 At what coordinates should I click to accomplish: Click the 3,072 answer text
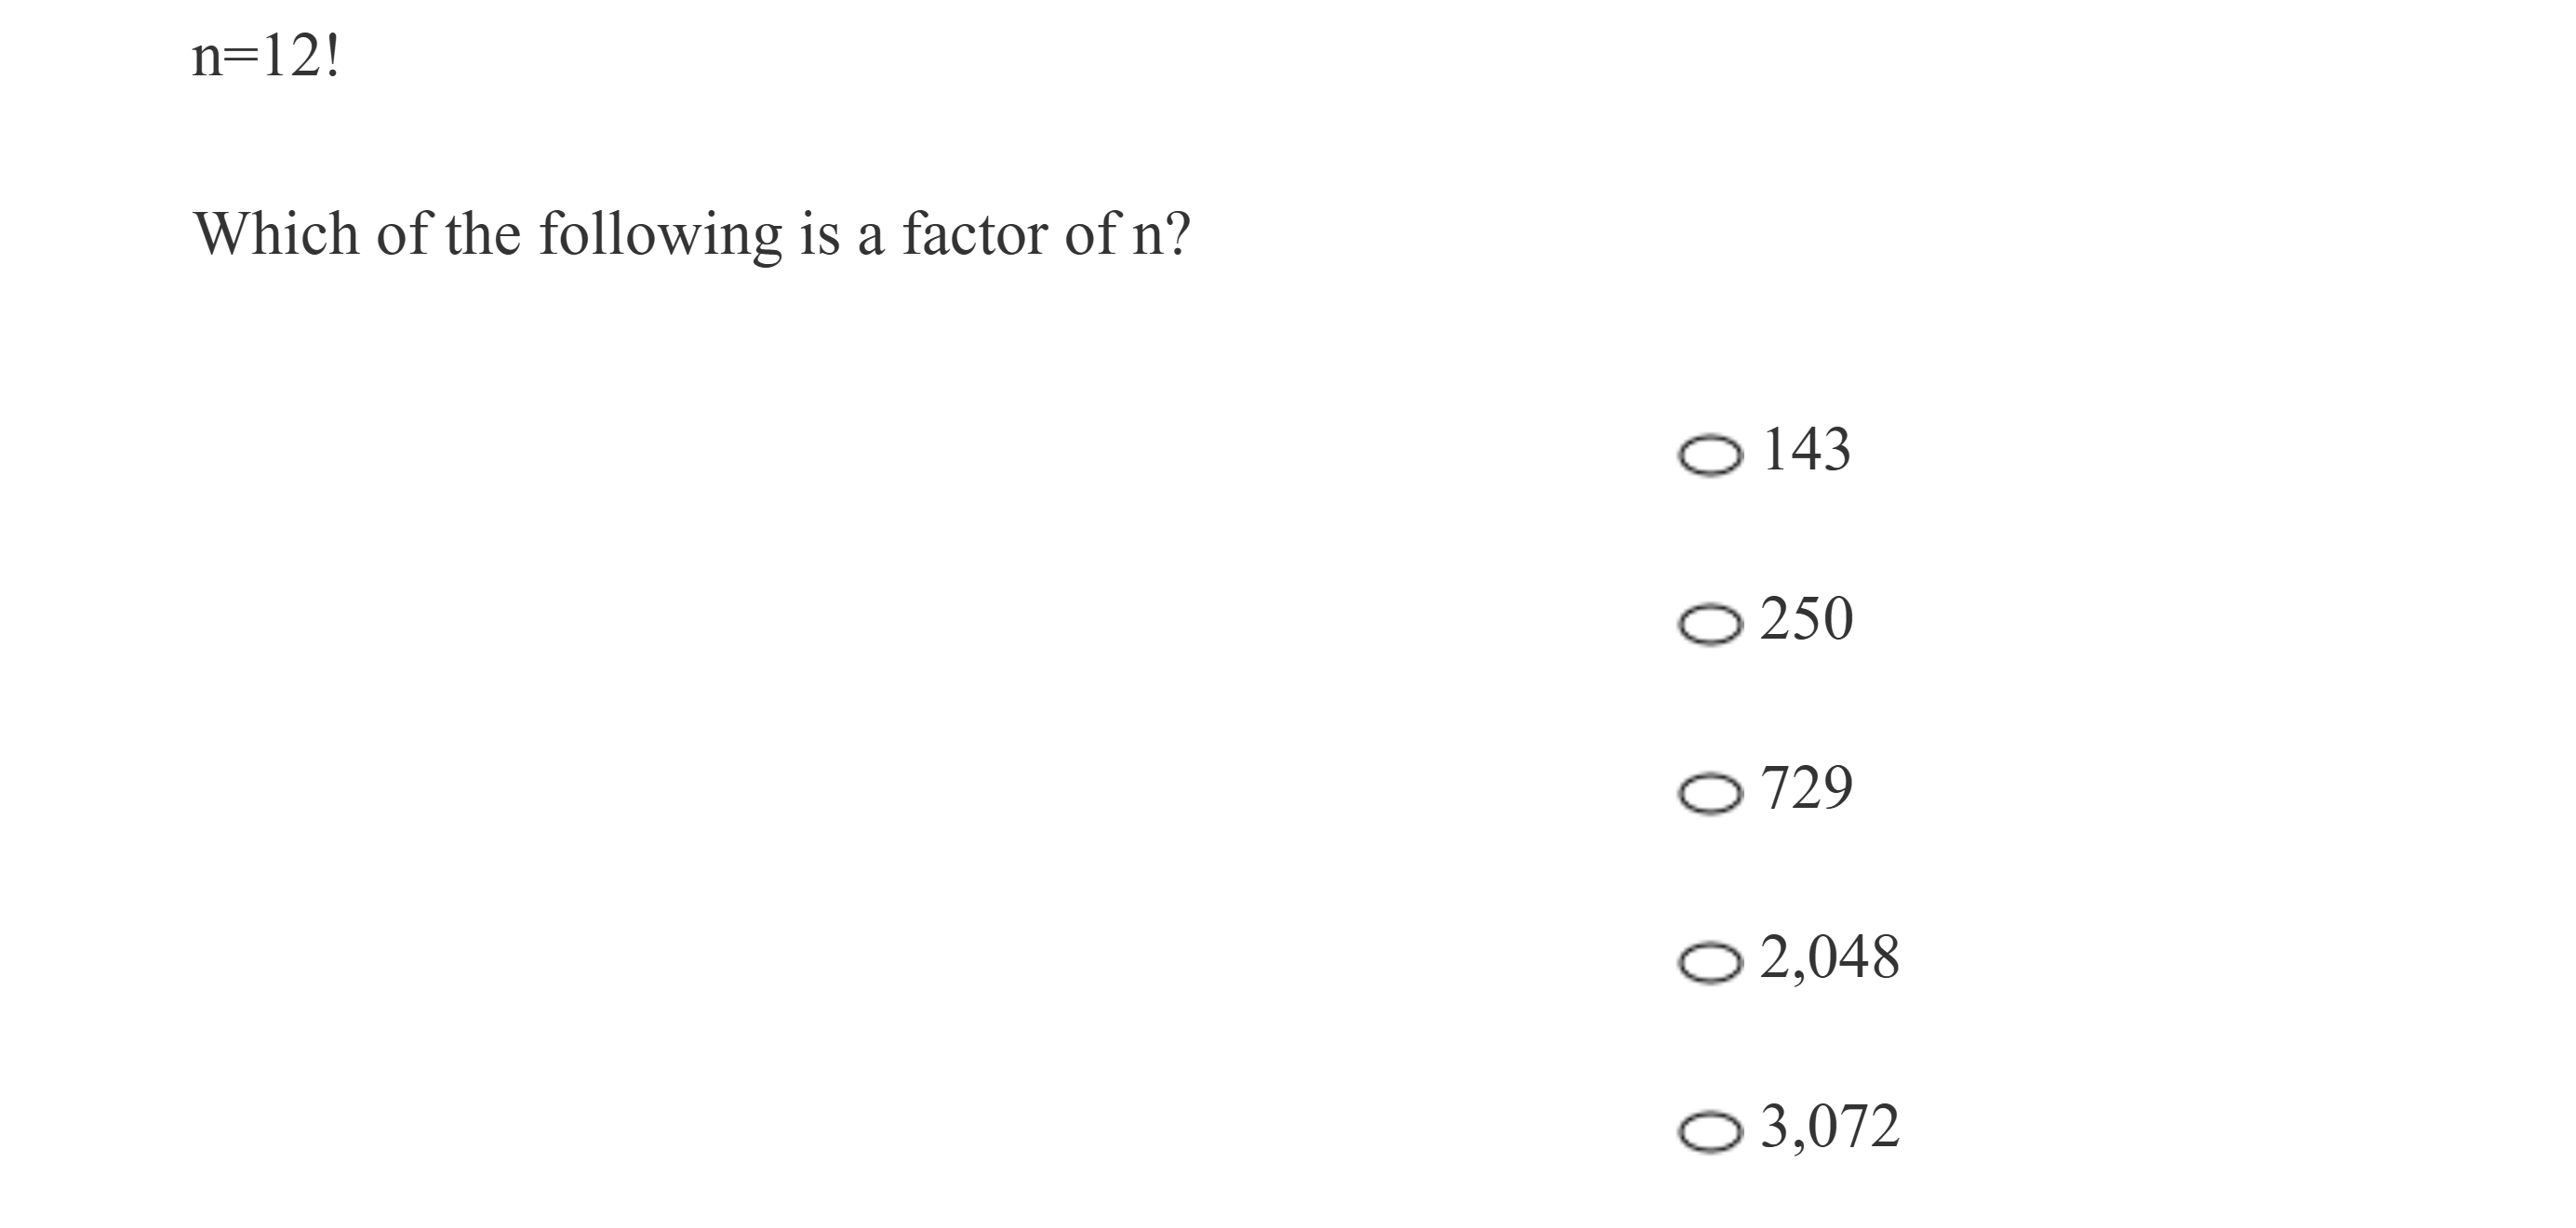pos(1829,1125)
